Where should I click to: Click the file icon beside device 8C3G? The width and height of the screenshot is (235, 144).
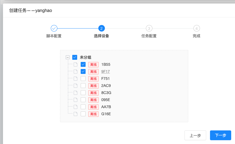click(x=76, y=93)
